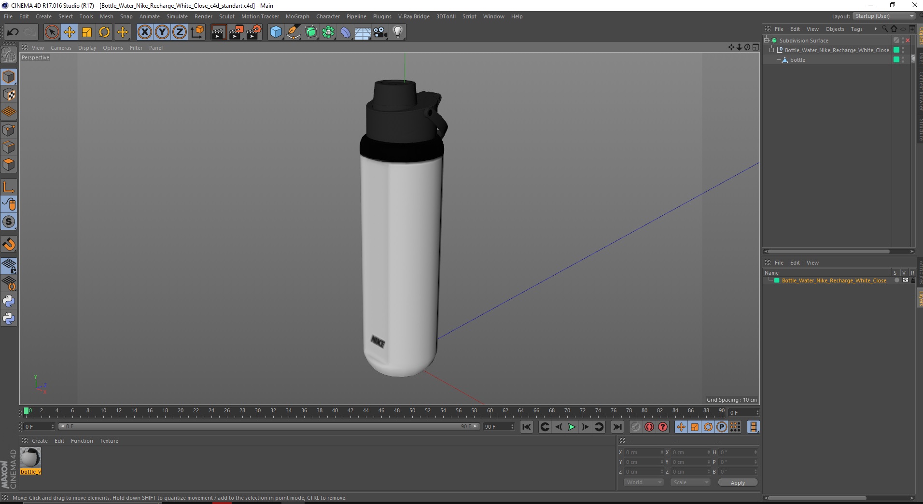Screen dimensions: 923x504
Task: Add Subdivision Surface generator icon
Action: coord(311,32)
